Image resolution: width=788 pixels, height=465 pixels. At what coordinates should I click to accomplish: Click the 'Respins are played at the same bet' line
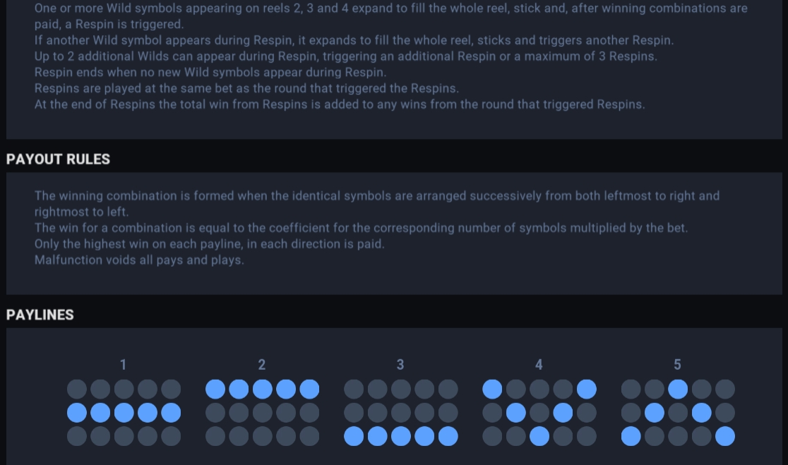click(x=246, y=88)
